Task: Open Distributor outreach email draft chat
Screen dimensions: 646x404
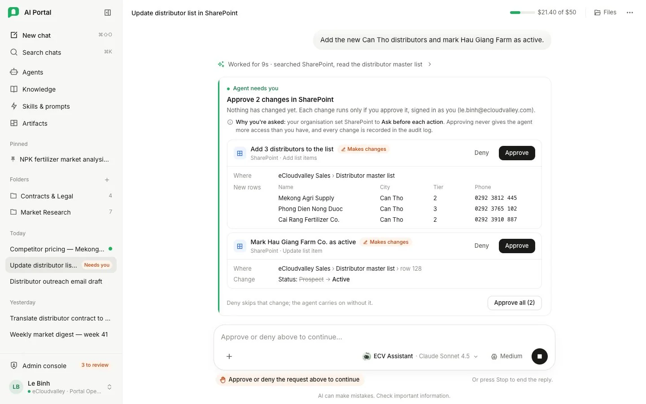Action: [x=61, y=281]
